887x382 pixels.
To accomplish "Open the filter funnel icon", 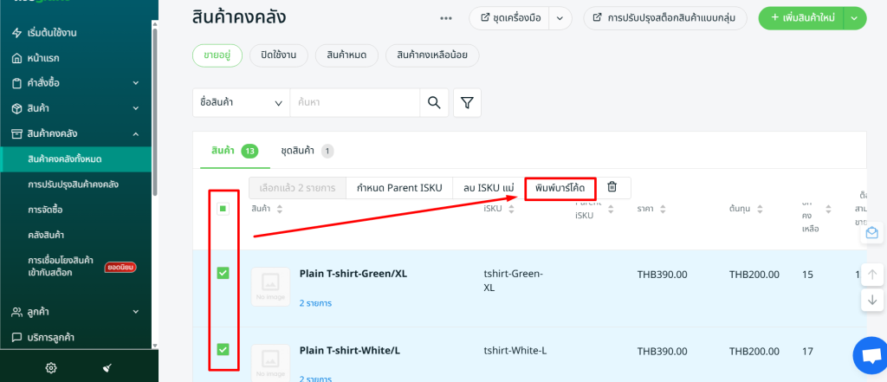I will pyautogui.click(x=467, y=103).
